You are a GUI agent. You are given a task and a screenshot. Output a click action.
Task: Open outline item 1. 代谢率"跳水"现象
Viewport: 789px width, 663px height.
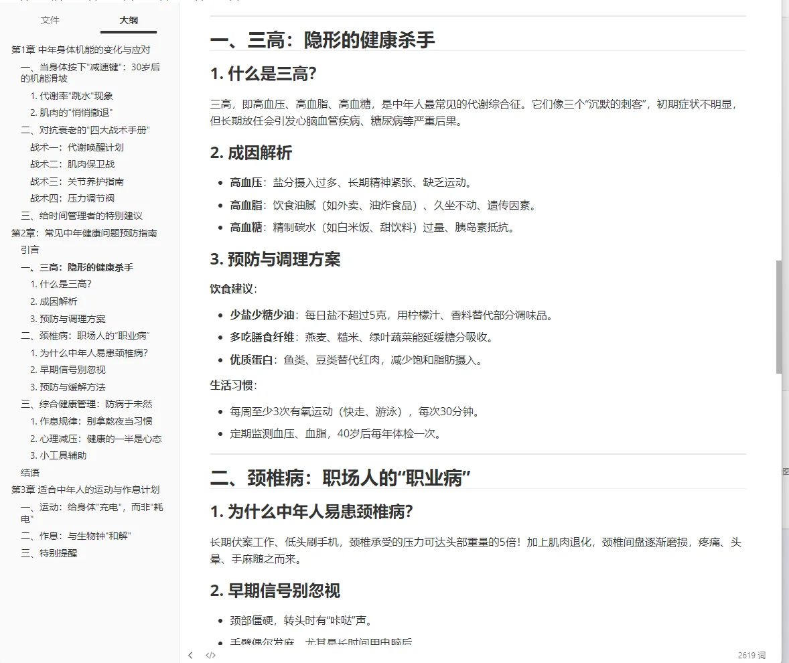72,96
